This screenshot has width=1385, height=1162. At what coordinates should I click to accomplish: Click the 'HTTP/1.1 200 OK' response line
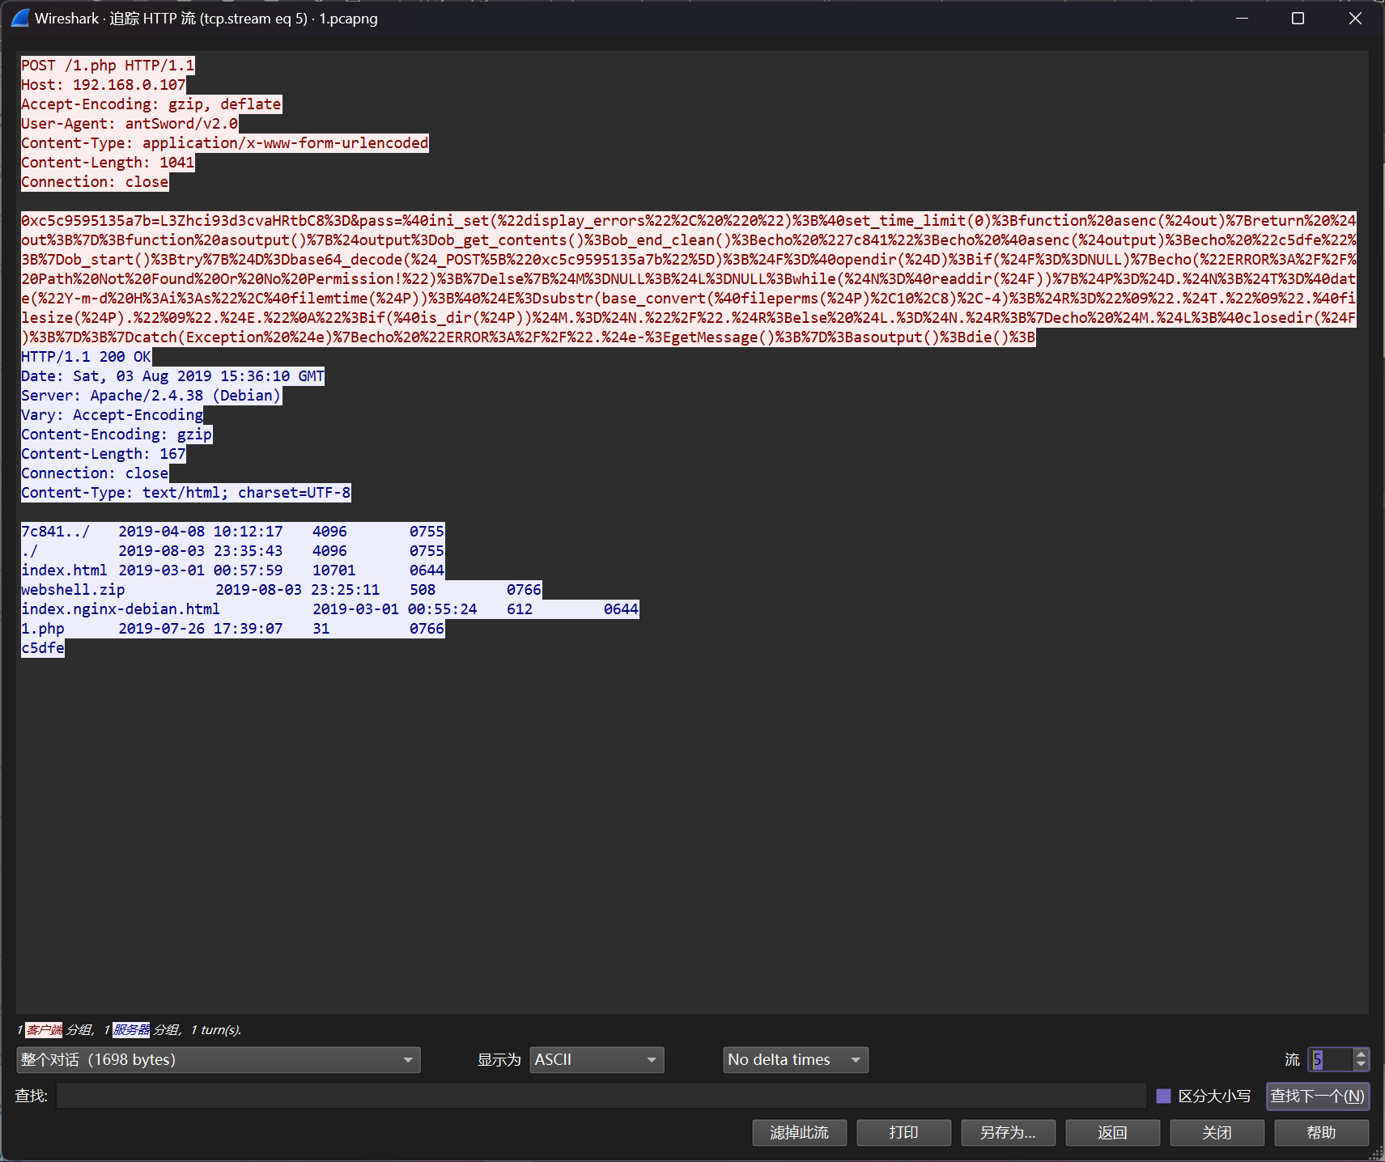click(86, 357)
